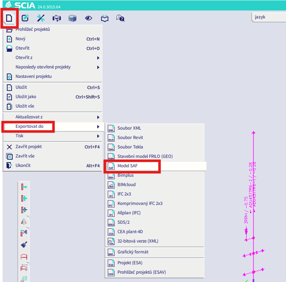Screen dimensions: 286x282
Task: Export to Stavební model FRILO (GEO)
Action: [x=155, y=156]
